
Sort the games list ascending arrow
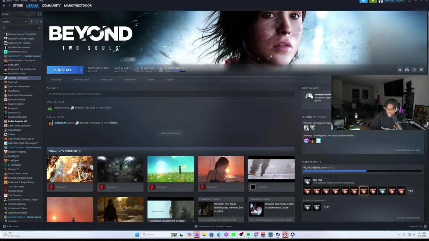(x=31, y=22)
